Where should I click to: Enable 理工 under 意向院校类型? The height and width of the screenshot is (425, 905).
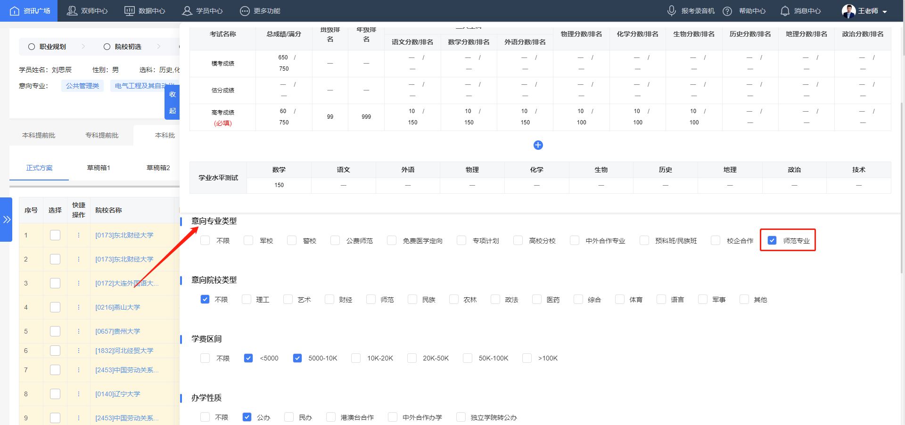246,299
